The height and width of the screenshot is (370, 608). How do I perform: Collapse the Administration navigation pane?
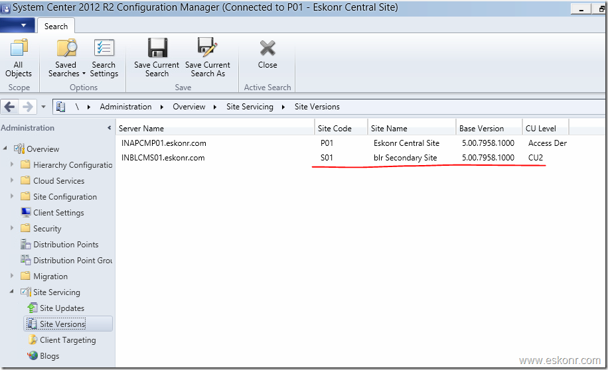pos(110,127)
